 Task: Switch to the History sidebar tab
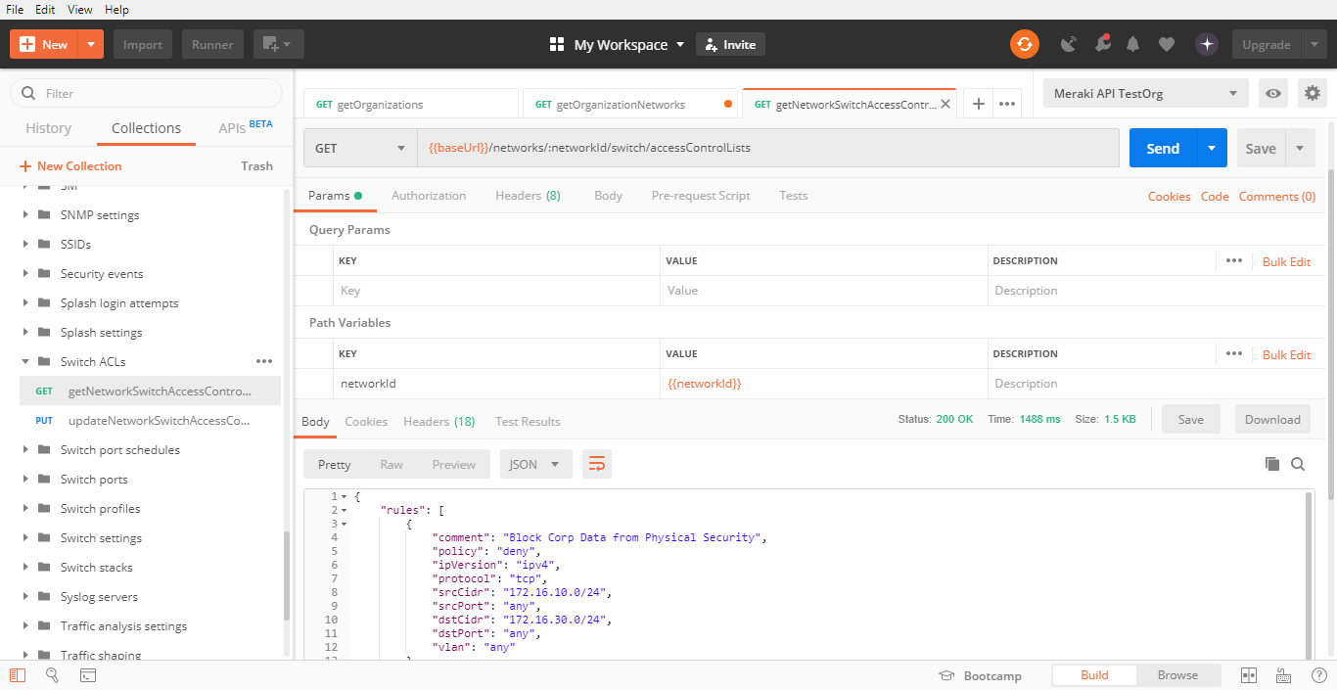(48, 128)
